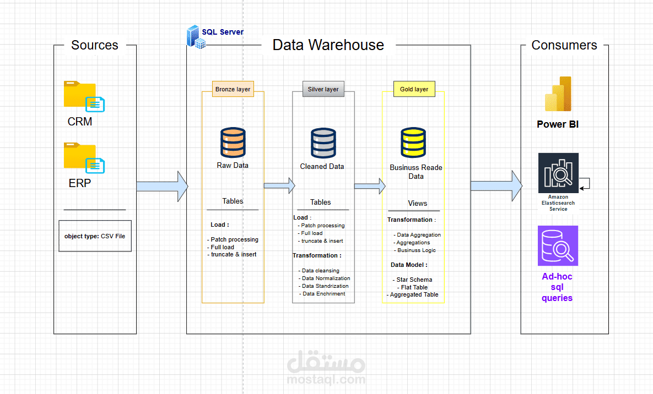The width and height of the screenshot is (653, 394).
Task: Click the gray Cleaned Data database icon
Action: [323, 143]
